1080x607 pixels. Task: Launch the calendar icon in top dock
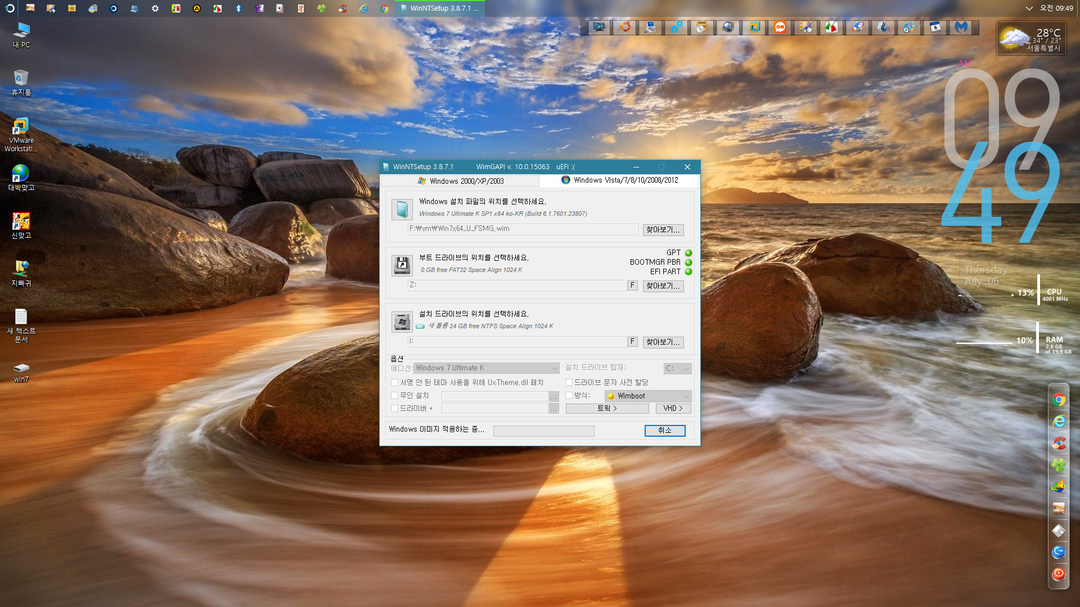[935, 28]
